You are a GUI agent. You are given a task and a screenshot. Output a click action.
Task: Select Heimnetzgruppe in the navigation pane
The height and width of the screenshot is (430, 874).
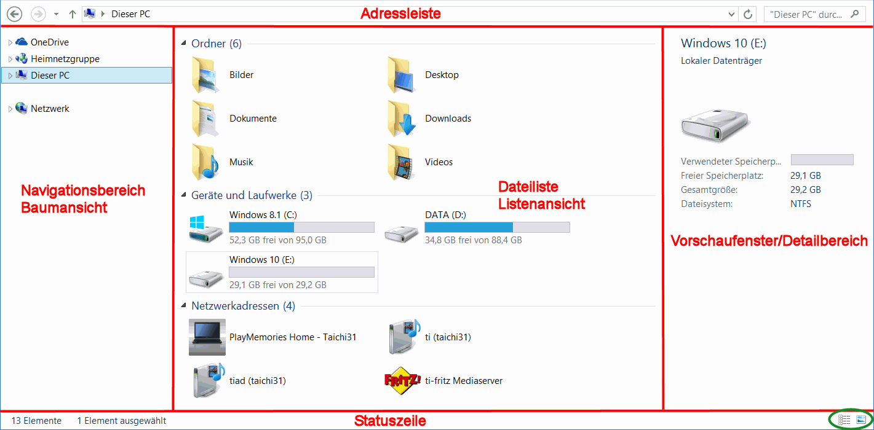pos(65,59)
